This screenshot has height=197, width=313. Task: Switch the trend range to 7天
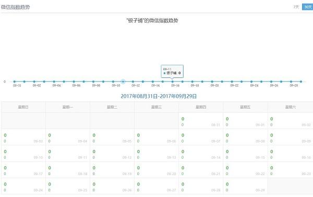coord(296,7)
